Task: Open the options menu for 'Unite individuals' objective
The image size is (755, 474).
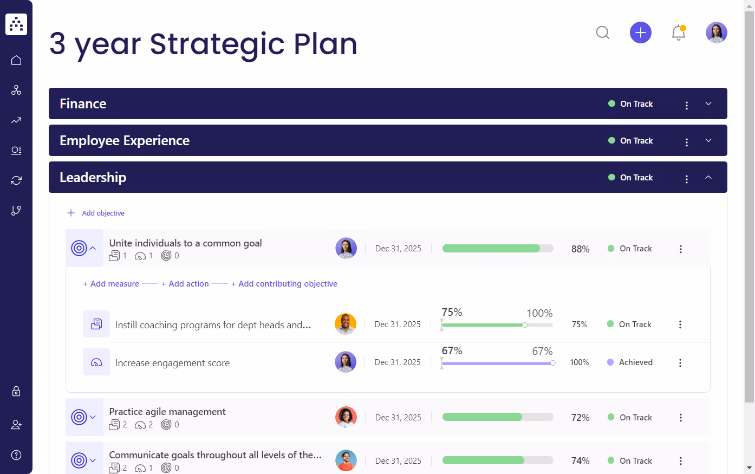Action: [x=680, y=249]
